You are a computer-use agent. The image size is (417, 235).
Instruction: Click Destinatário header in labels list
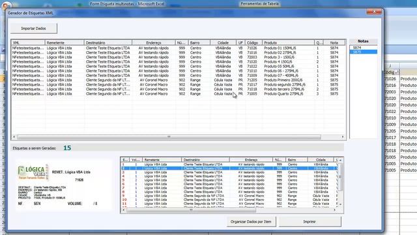[205, 160]
